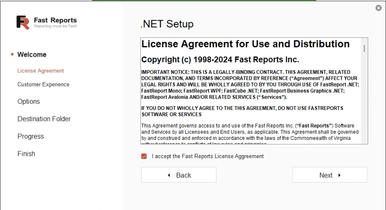Select the Destination Folder step
The image size is (386, 210).
[x=44, y=119]
